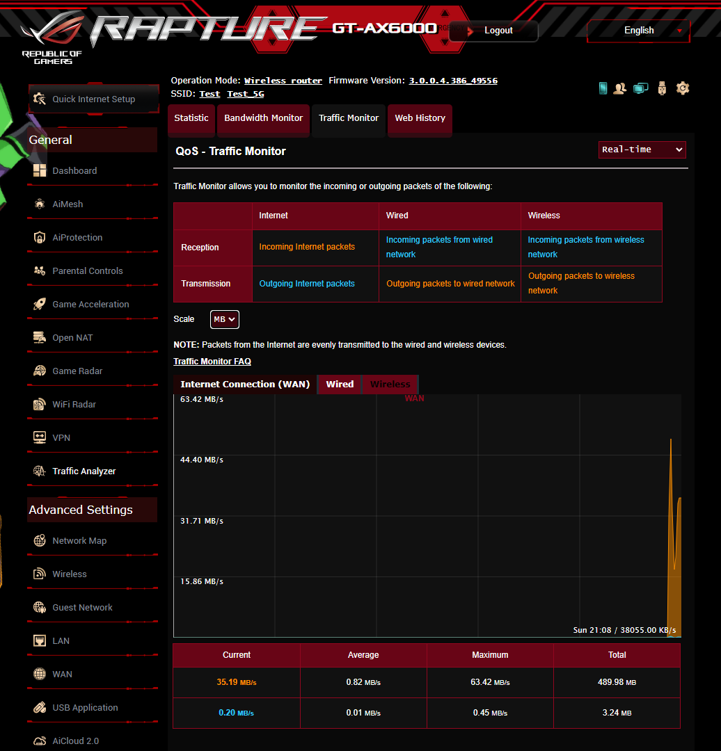Click the AiCloud 2.0 icon
721x751 pixels.
[x=40, y=741]
